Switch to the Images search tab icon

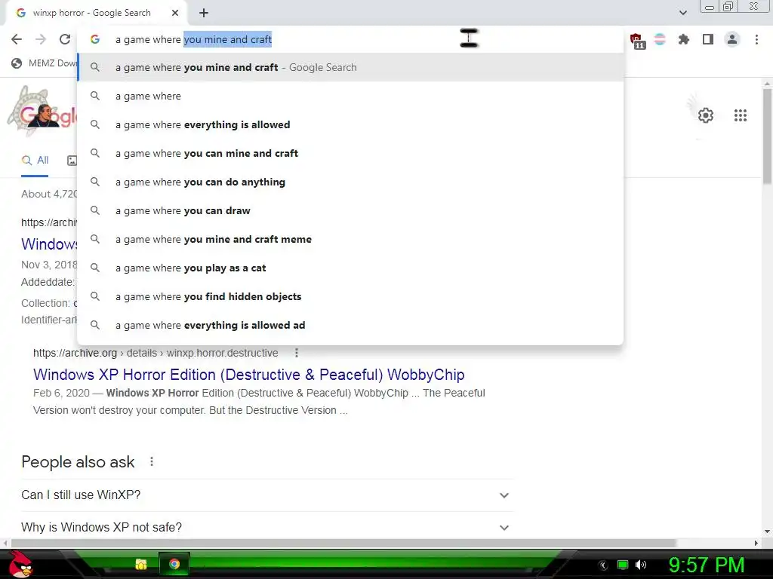click(72, 161)
